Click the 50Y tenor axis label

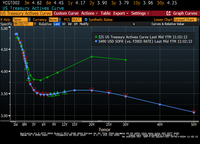click(194, 124)
